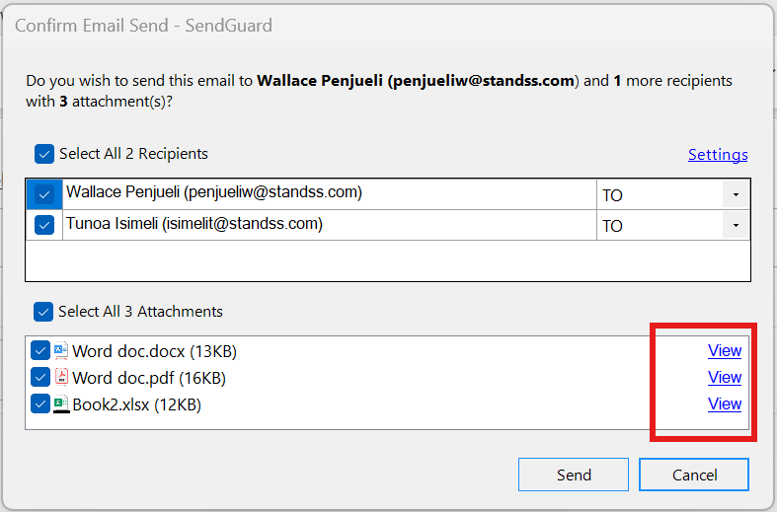777x512 pixels.
Task: Uncheck the Wallace Penjueli recipient checkbox
Action: coord(44,194)
